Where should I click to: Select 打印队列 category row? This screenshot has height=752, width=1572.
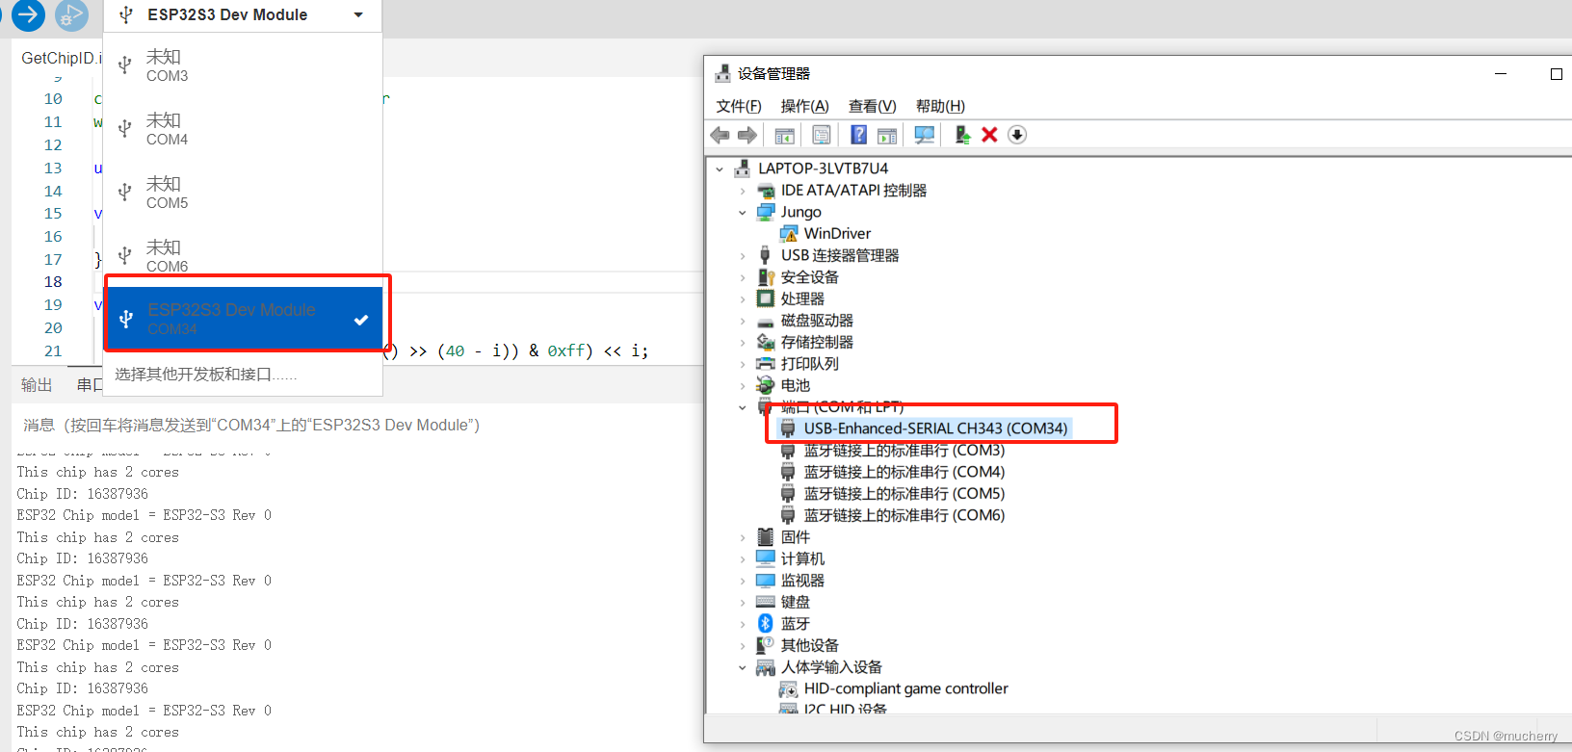(x=809, y=364)
